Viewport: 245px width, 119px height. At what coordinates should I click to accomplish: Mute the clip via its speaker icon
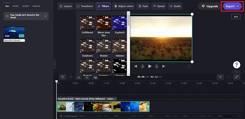coord(62,106)
